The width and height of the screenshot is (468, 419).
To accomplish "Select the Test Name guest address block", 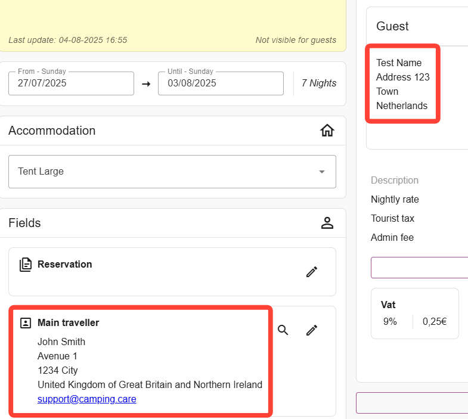I will point(402,84).
